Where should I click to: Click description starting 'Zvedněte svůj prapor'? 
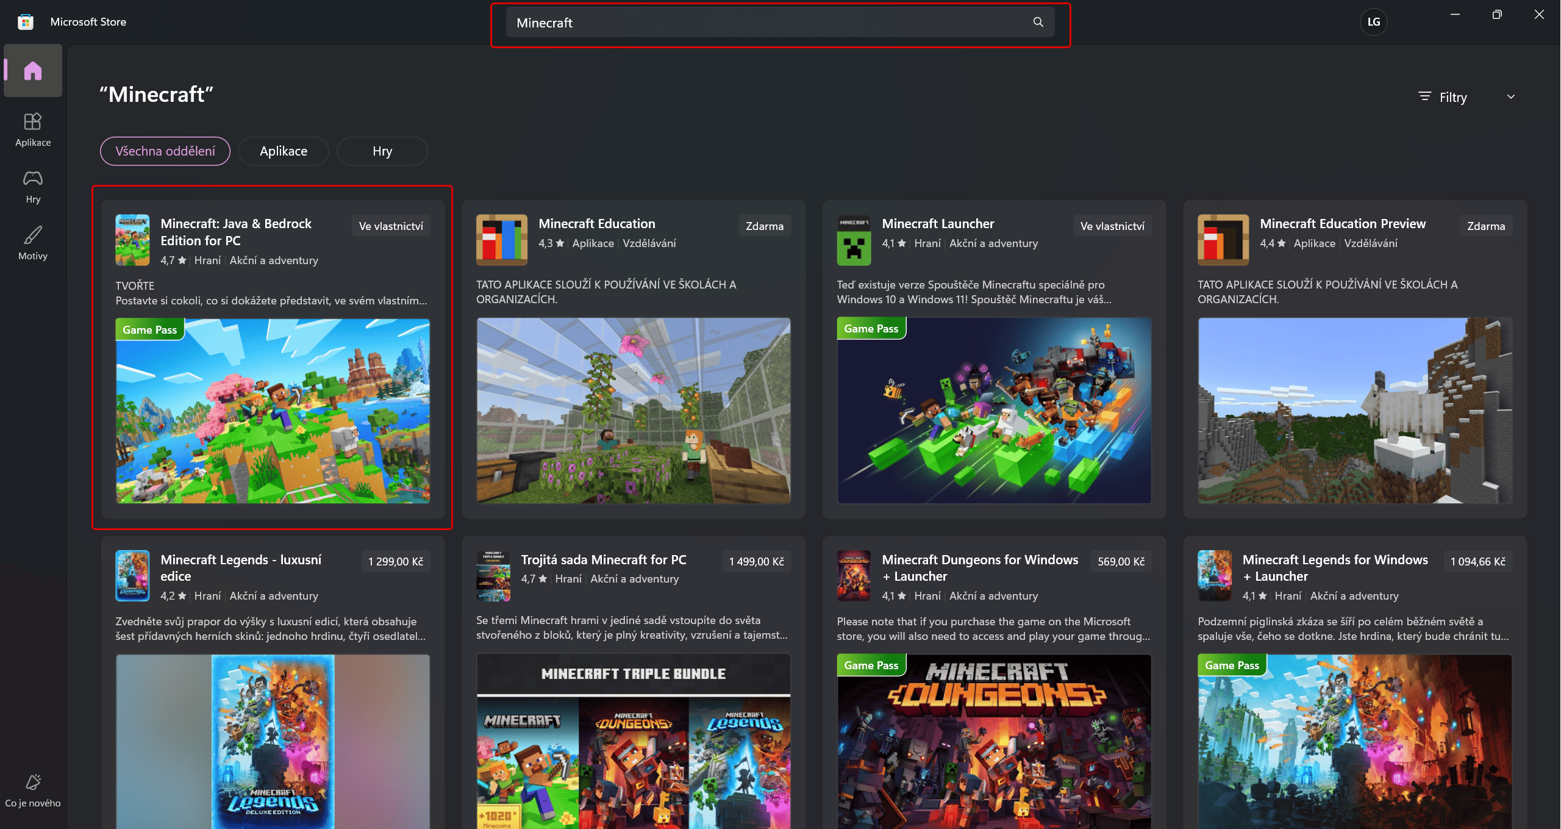[271, 628]
